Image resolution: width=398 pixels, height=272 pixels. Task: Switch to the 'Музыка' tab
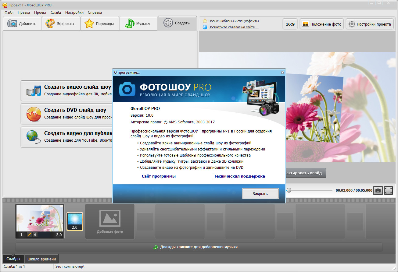138,23
